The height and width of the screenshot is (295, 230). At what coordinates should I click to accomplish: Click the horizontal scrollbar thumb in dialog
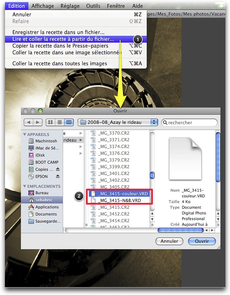181,230
